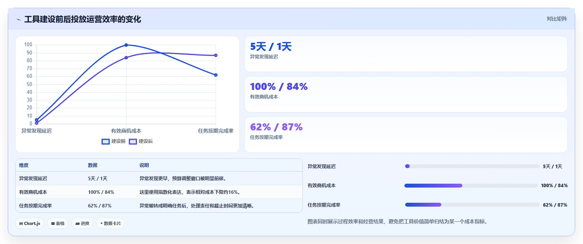
Task: Click the 5天 / 1天 data card value
Action: click(270, 47)
